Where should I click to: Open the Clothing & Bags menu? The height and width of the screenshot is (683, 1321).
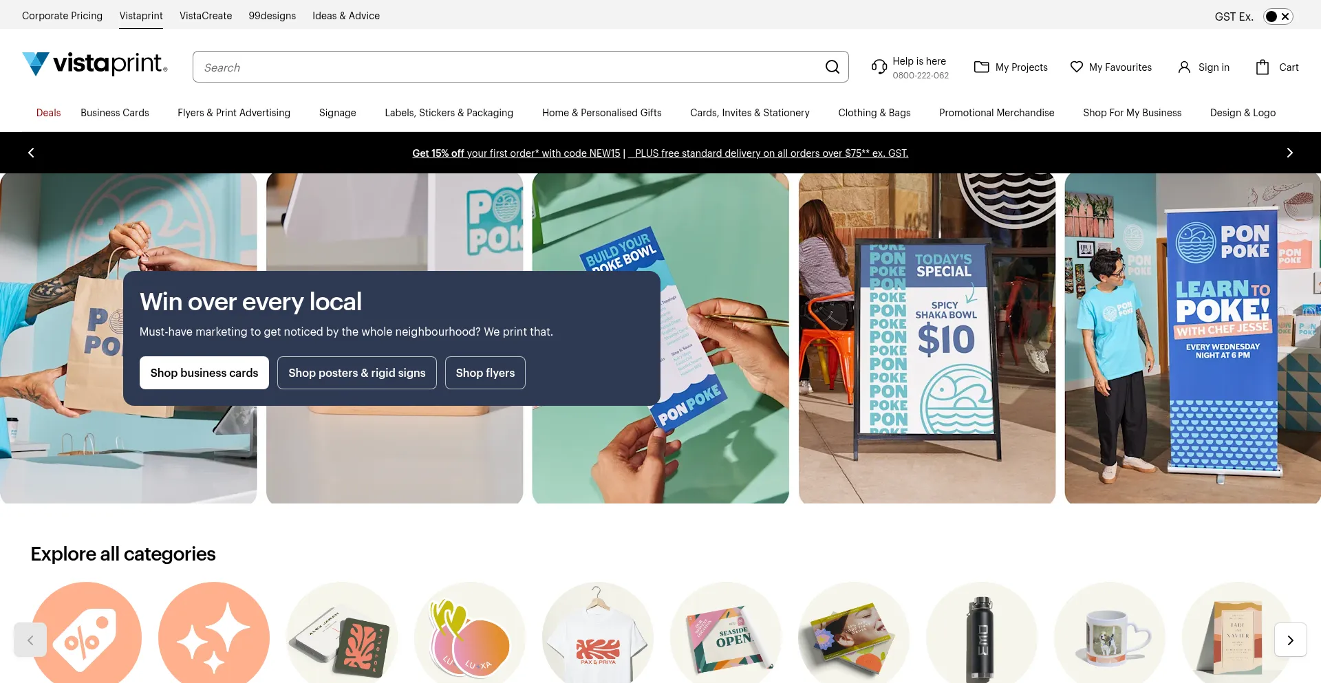point(874,113)
